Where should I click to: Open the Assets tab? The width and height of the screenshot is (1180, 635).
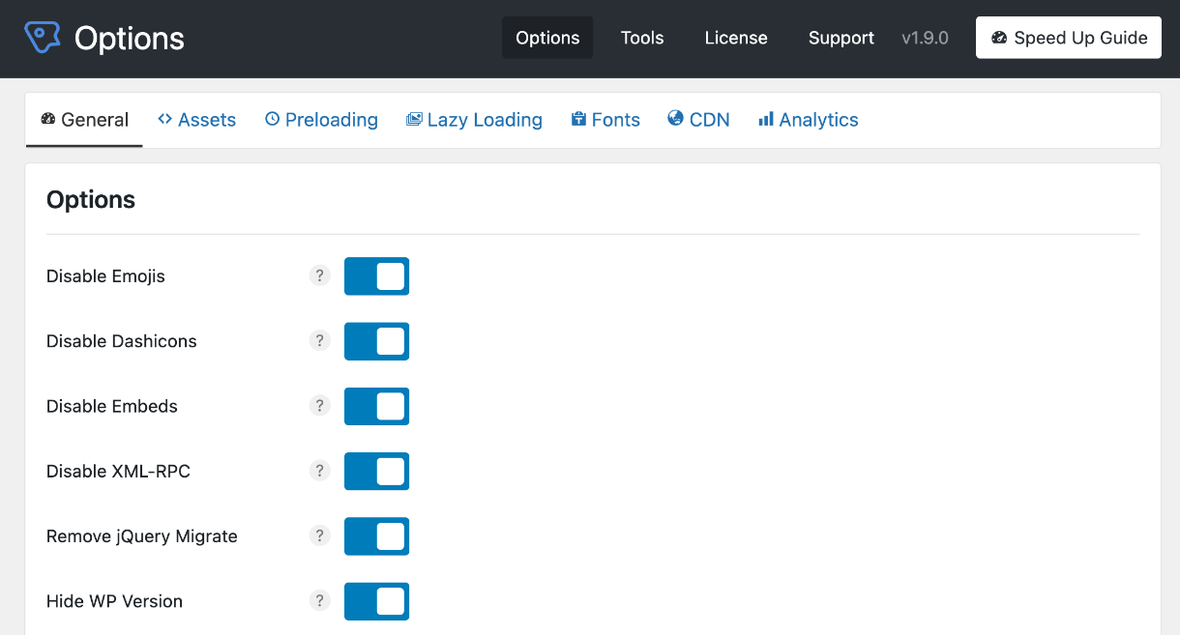(x=196, y=120)
